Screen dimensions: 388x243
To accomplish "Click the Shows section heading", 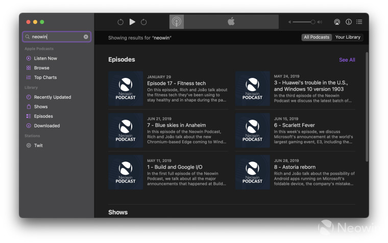I will pos(118,212).
